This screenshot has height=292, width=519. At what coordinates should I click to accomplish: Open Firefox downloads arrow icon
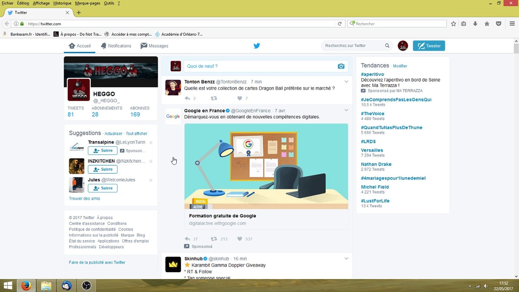(x=475, y=24)
